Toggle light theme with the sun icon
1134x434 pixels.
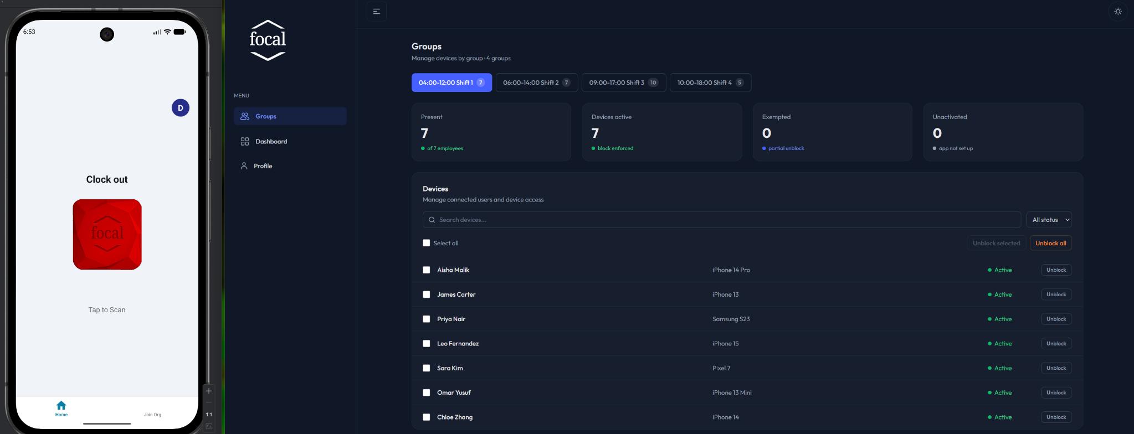point(1118,11)
